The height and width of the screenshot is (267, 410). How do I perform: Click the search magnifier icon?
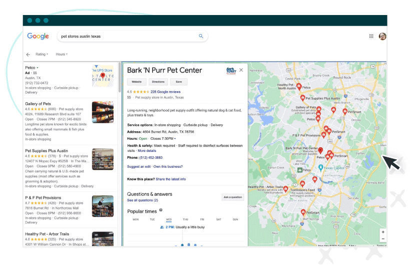(201, 36)
